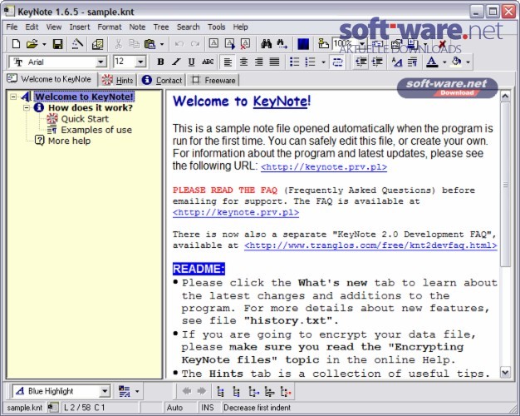Open the Arial font name dropdown

pos(101,62)
